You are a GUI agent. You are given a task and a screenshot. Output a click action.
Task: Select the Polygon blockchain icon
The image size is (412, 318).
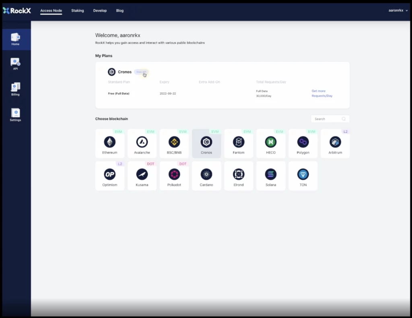click(x=303, y=142)
